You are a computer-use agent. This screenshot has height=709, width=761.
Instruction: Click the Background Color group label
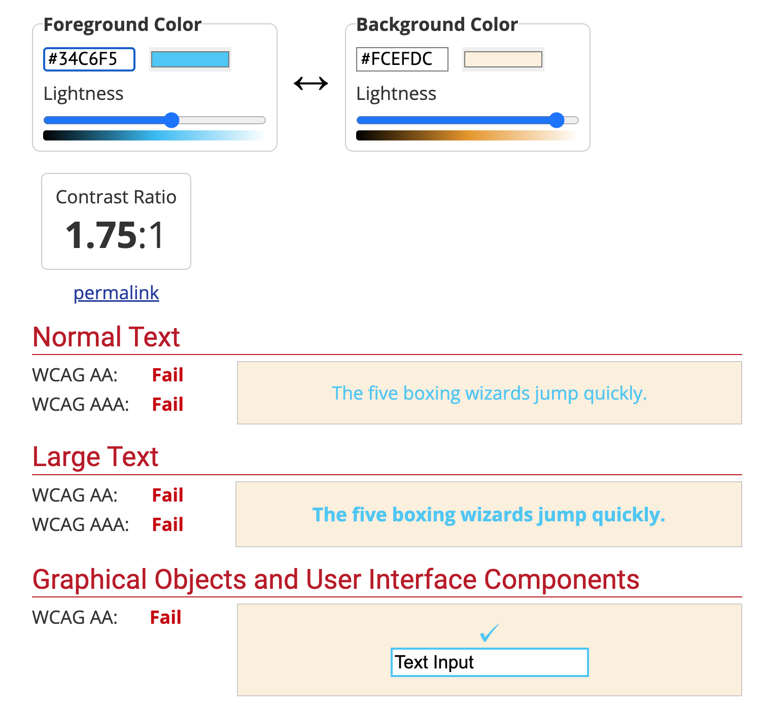click(437, 24)
